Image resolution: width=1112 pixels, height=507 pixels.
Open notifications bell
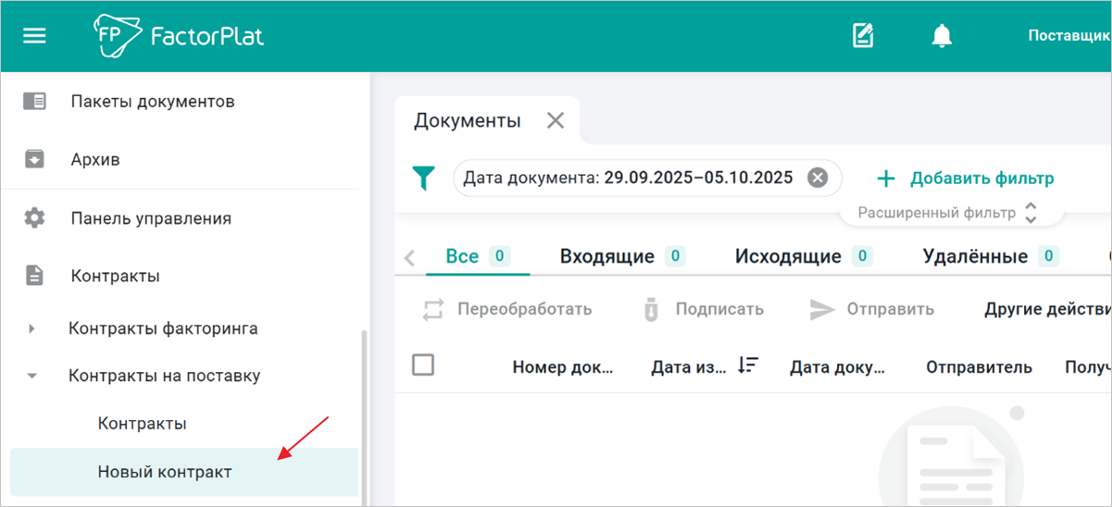coord(942,36)
